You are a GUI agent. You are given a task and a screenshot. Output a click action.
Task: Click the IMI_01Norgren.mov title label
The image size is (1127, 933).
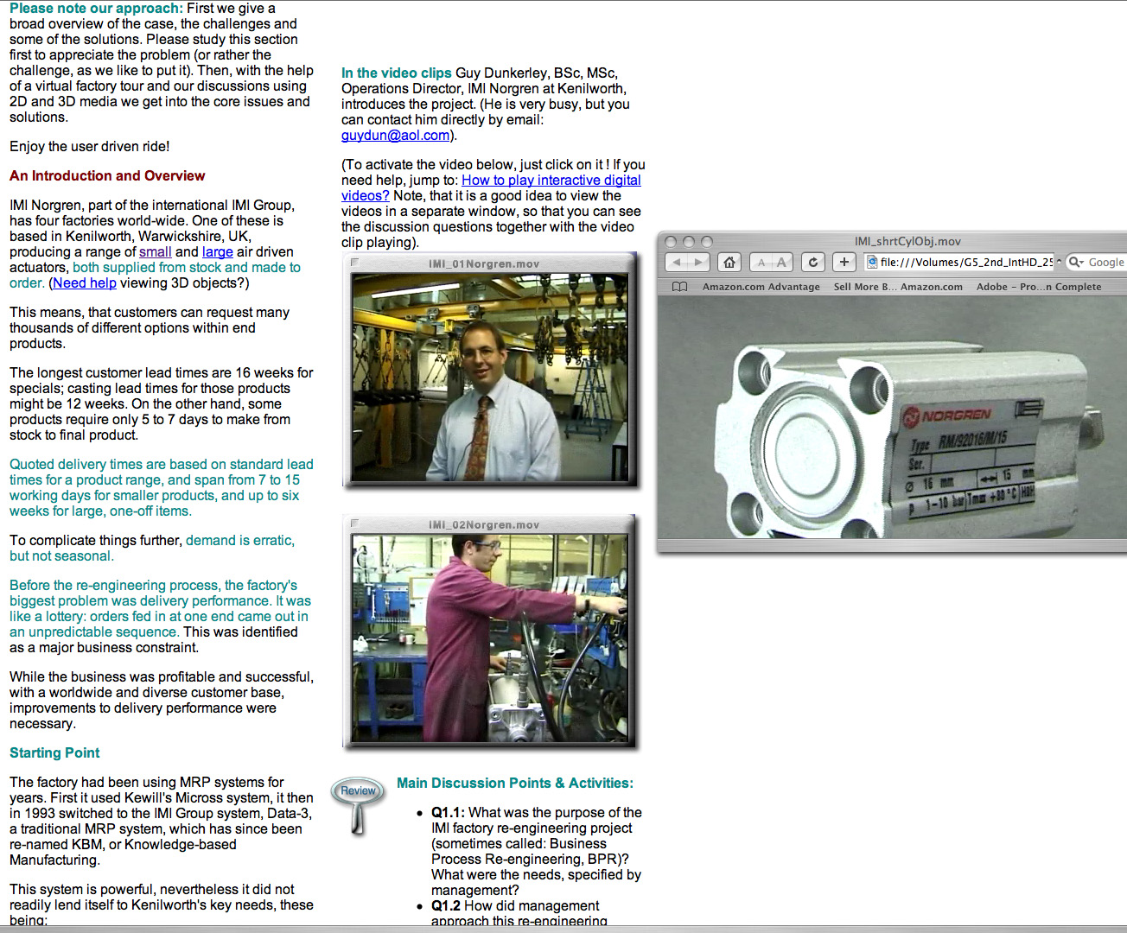pyautogui.click(x=484, y=263)
